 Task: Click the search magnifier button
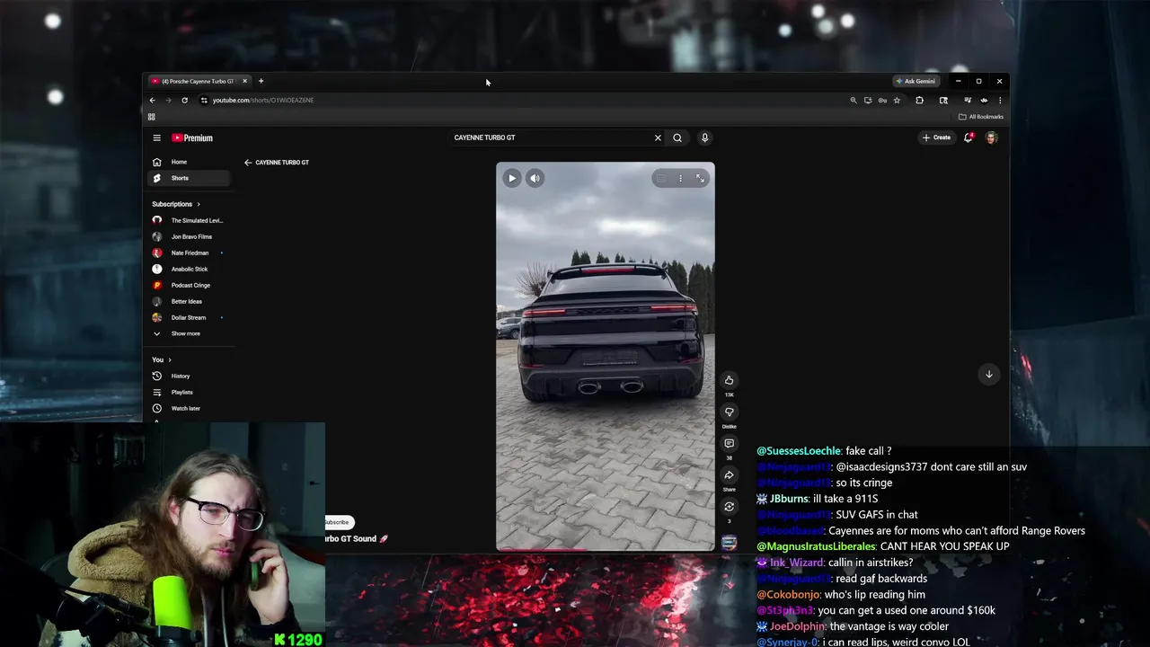click(677, 137)
